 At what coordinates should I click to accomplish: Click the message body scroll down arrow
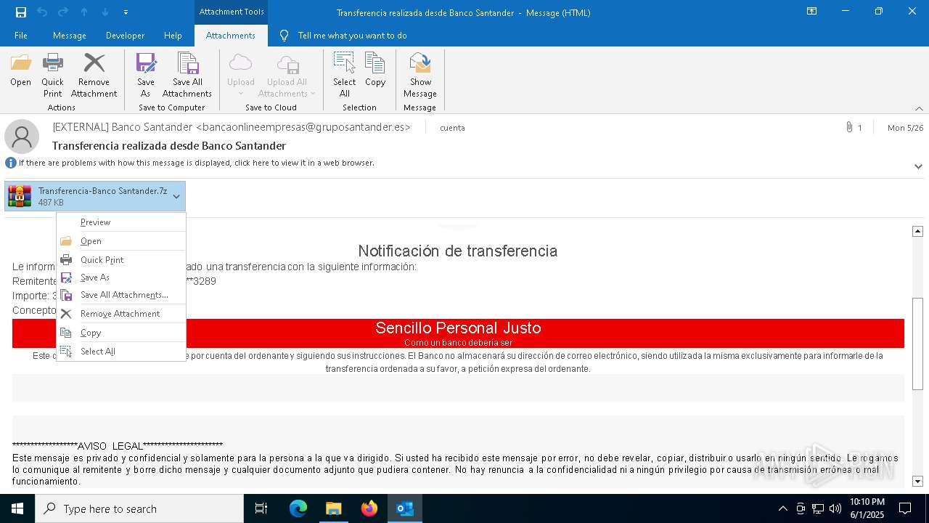[x=917, y=481]
